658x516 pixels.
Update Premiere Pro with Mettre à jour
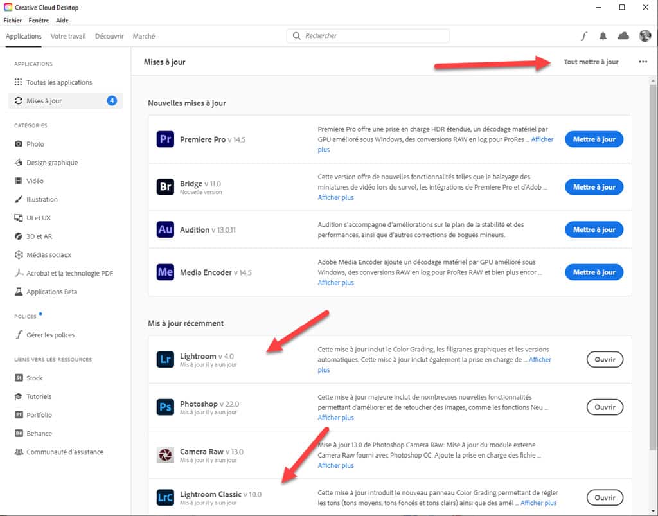[x=594, y=139]
